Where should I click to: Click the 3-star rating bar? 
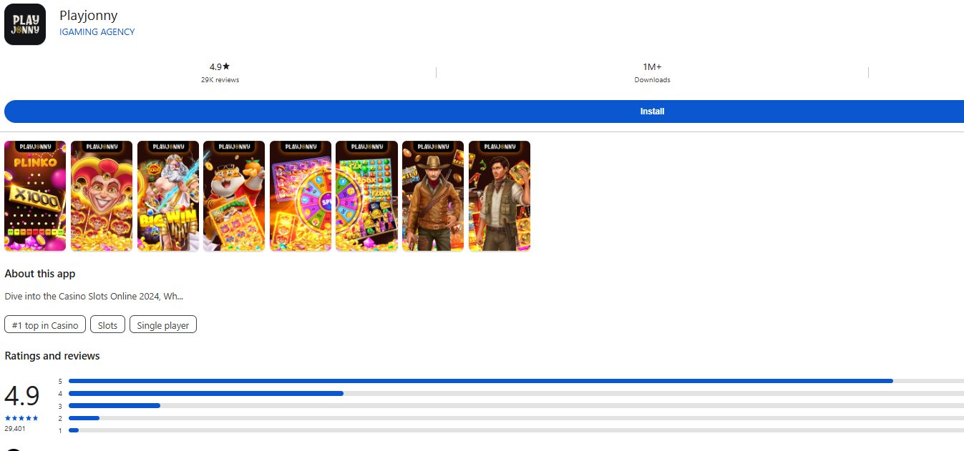(x=516, y=406)
